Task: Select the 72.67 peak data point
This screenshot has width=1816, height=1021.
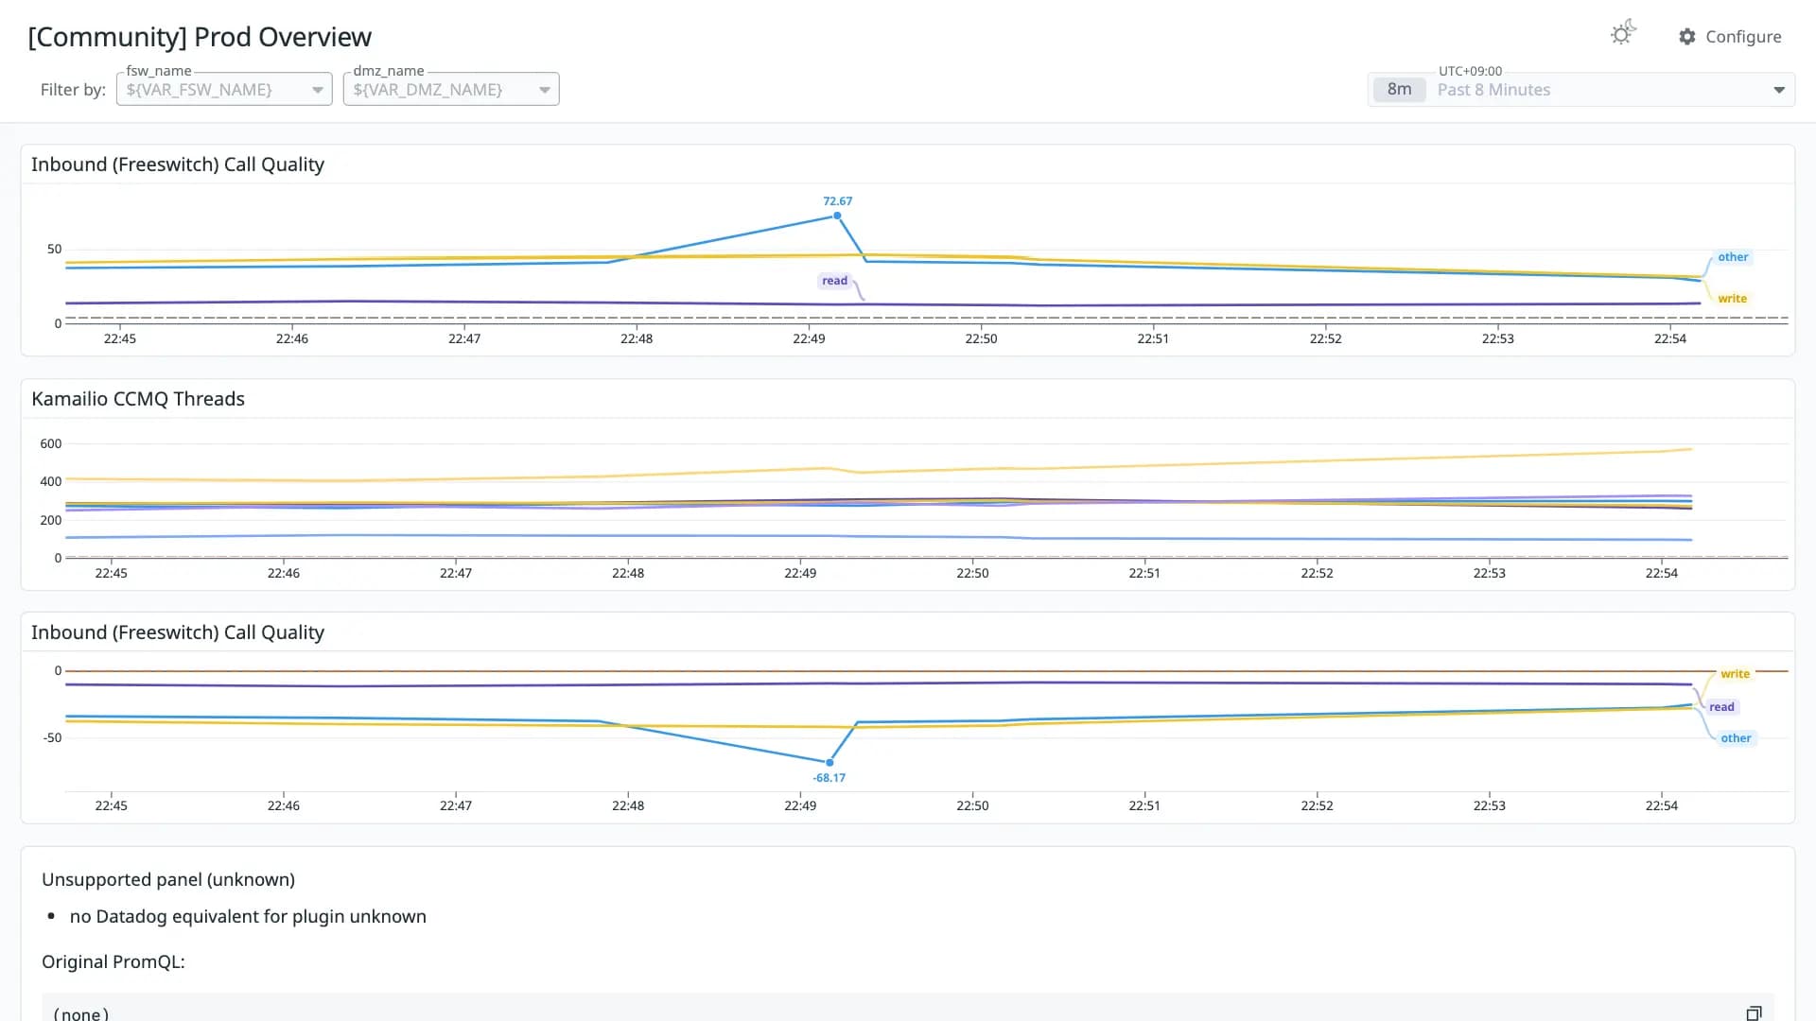Action: click(837, 216)
